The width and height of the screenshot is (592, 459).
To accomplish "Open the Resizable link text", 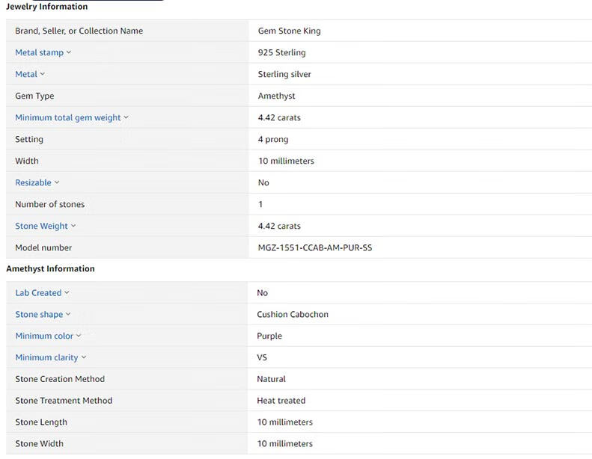I will point(33,182).
